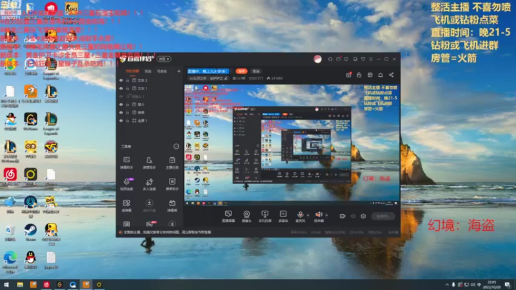516x290 pixels.
Task: Click the highlighted stream title input field
Action: 208,71
